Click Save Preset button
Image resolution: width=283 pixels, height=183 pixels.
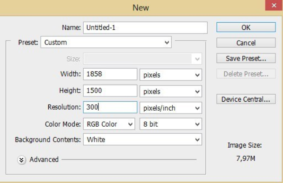point(246,58)
